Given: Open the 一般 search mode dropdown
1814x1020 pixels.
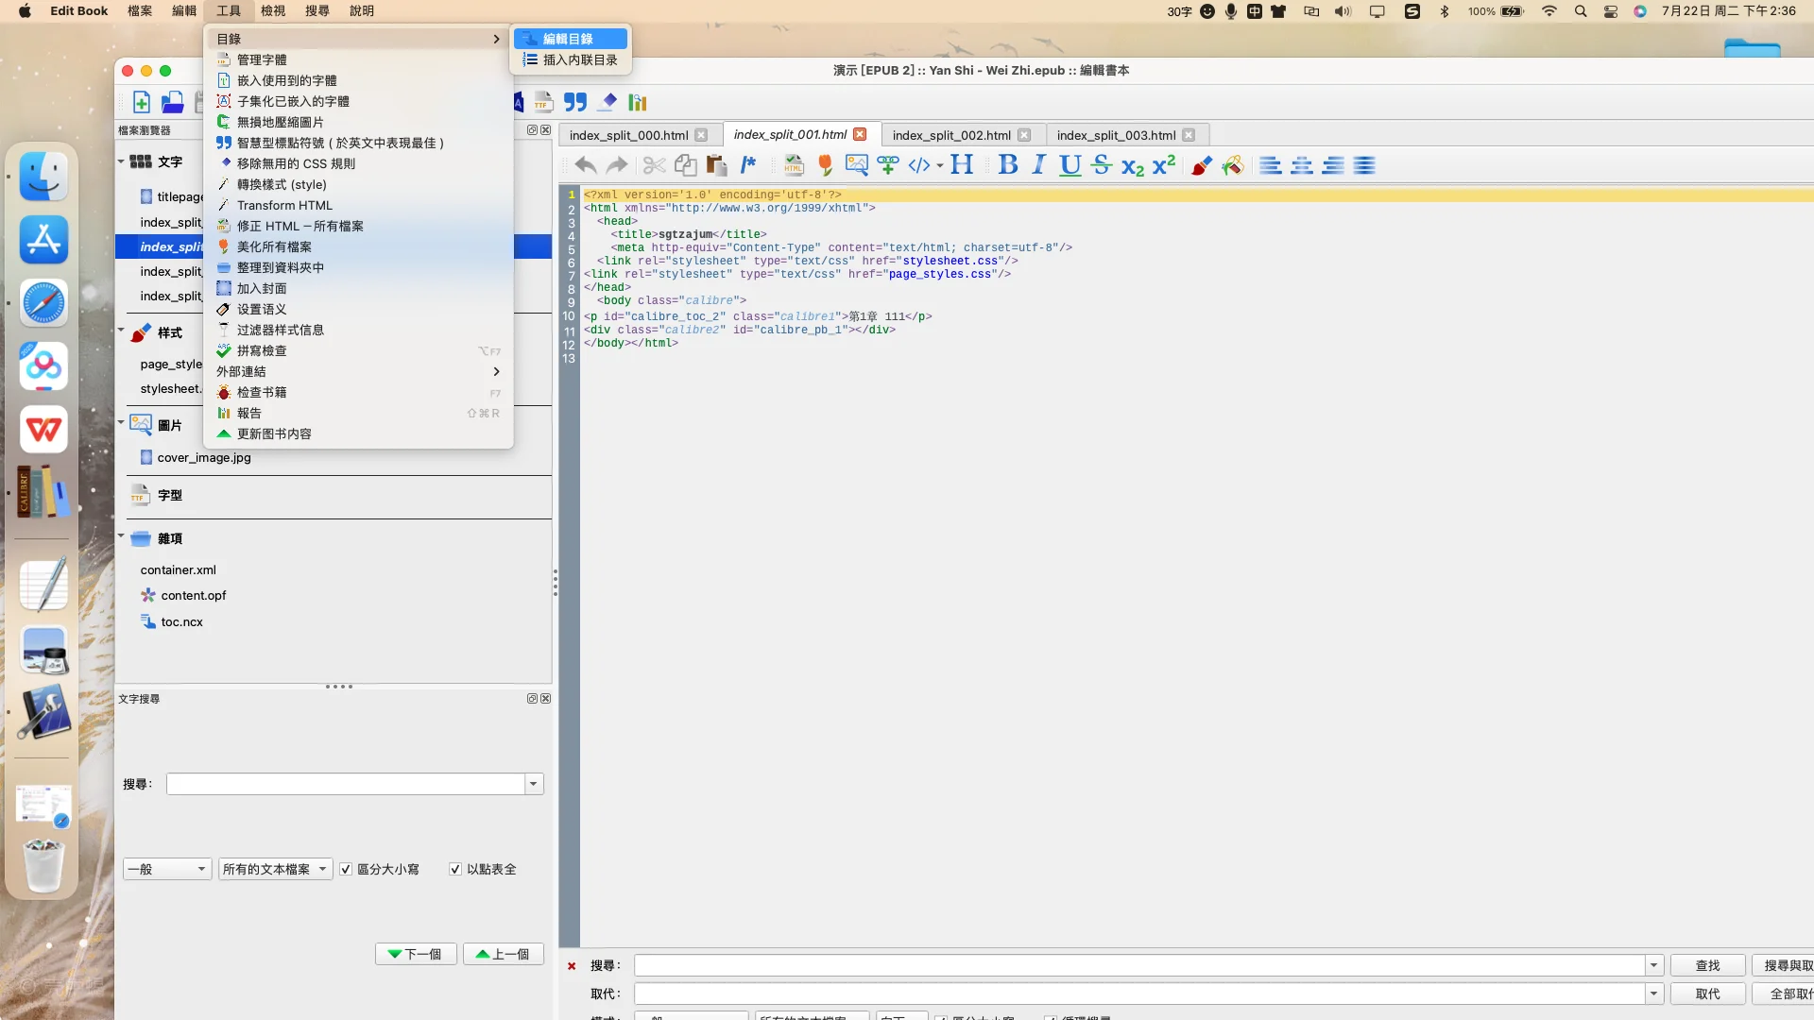Looking at the screenshot, I should click(167, 869).
